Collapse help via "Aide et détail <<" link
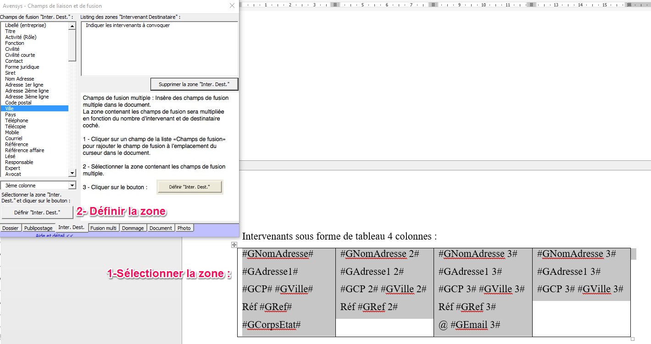The width and height of the screenshot is (651, 344). coord(54,235)
